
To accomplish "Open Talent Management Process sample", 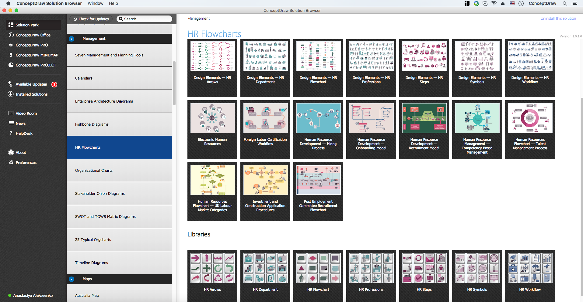I will (x=530, y=130).
